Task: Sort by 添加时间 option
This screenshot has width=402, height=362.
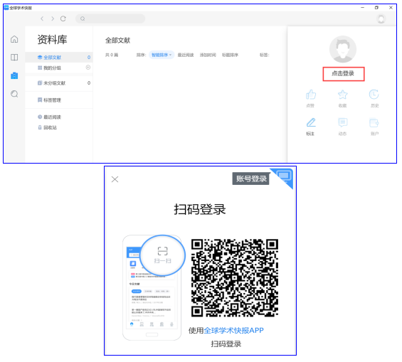Action: [208, 55]
